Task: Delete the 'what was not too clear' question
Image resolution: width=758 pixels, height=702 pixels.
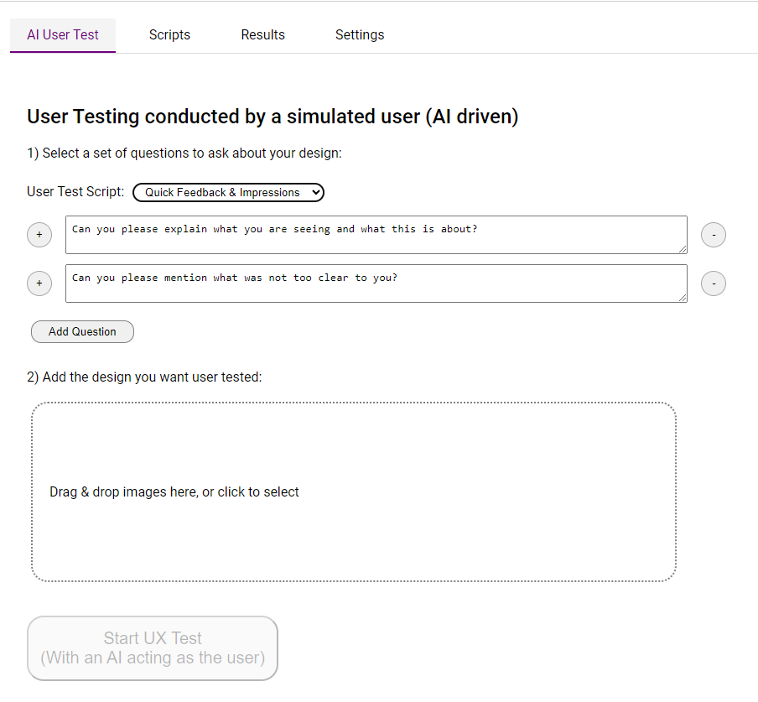Action: 713,283
